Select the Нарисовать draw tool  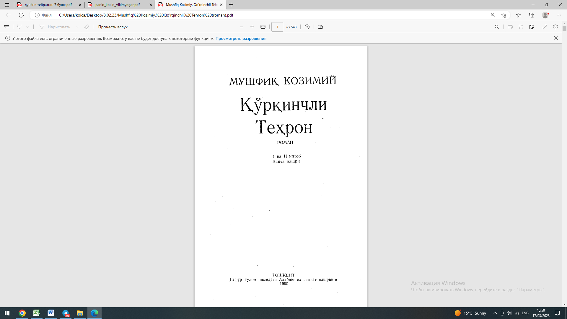pyautogui.click(x=55, y=27)
